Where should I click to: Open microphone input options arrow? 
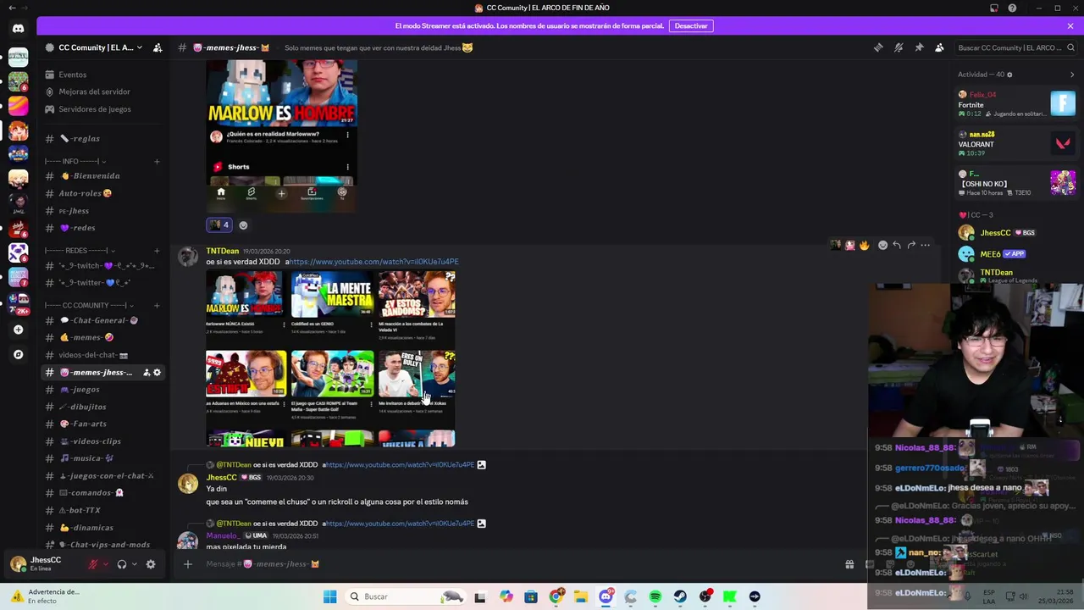[106, 564]
